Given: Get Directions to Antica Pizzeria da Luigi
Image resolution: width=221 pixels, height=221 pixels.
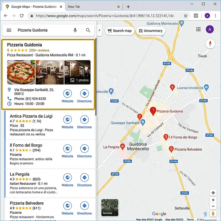Looking at the screenshot, I should coord(84,122).
